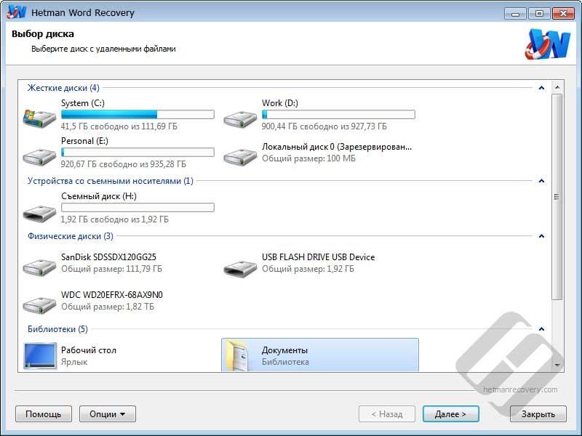
Task: Click the Устройства со съемными носителями (1) header
Action: (111, 181)
